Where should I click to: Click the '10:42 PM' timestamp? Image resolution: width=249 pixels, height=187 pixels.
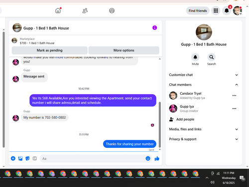coord(84,89)
